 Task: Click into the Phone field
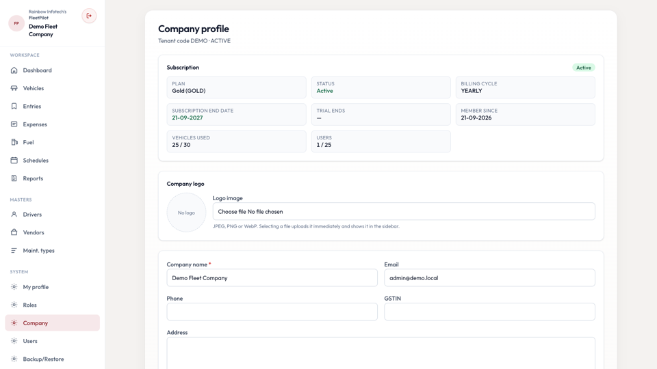(x=272, y=312)
